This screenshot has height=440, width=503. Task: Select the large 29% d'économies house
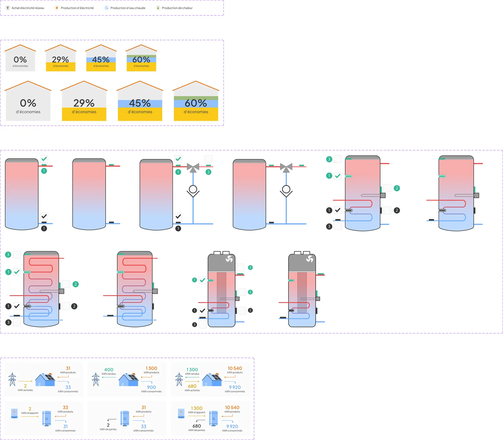pos(84,101)
